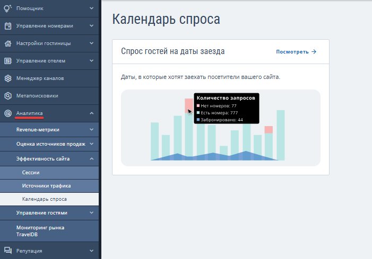Click the lightbulb icon beside Помощник
The width and height of the screenshot is (372, 259).
pyautogui.click(x=8, y=8)
